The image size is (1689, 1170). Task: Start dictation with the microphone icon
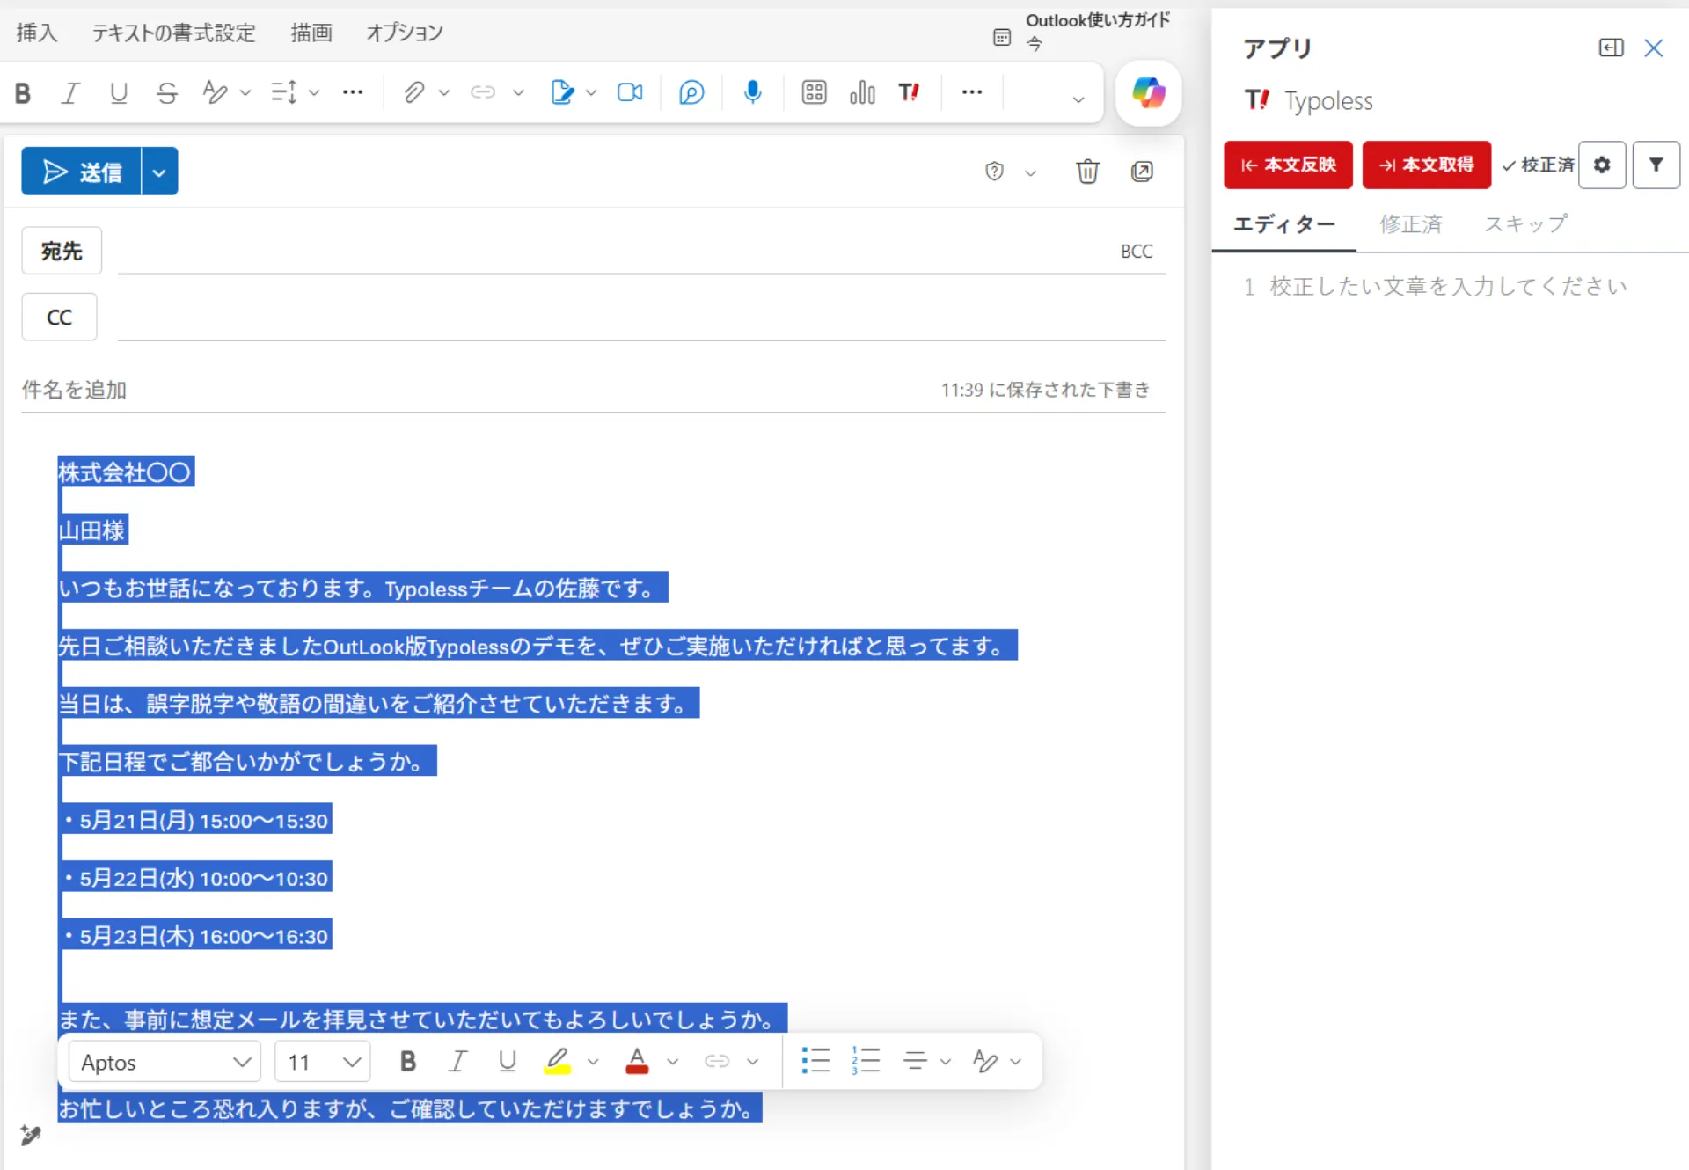pyautogui.click(x=752, y=92)
